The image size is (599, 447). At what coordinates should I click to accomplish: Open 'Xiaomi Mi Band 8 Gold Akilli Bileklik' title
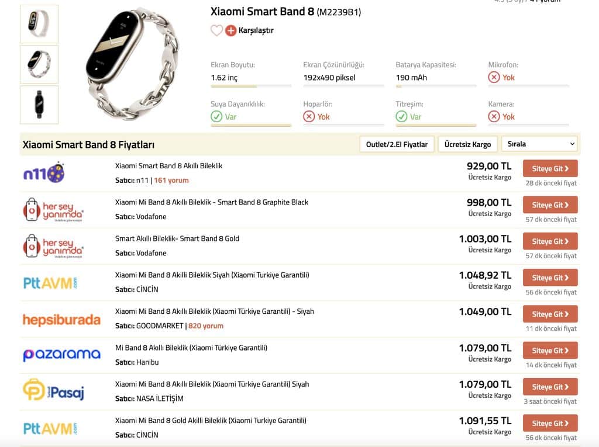pyautogui.click(x=211, y=420)
